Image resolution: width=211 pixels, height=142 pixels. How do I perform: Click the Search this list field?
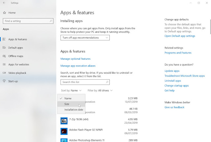point(84,82)
